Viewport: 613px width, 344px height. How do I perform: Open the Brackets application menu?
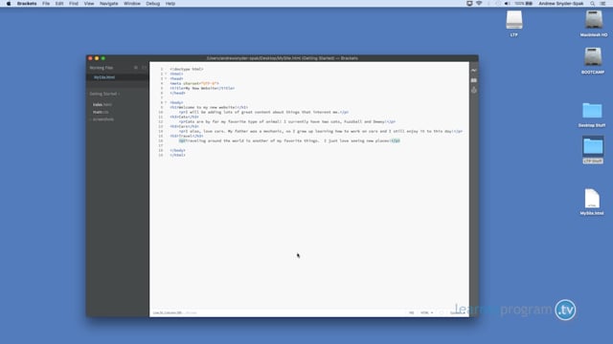tap(27, 4)
